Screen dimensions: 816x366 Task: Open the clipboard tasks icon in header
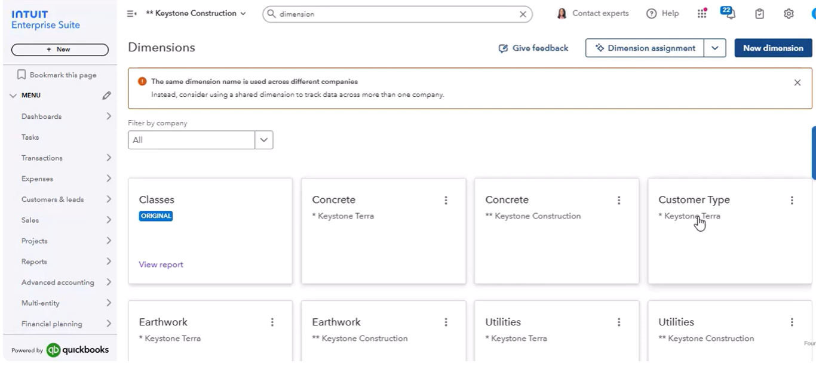[759, 14]
